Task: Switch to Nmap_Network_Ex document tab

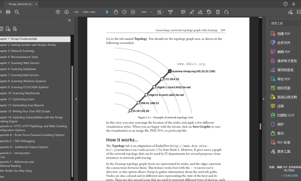Action: (x=21, y=4)
